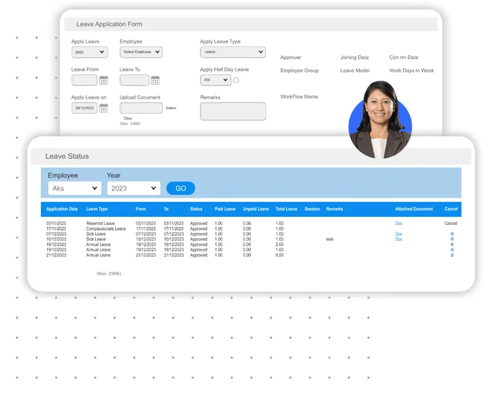Click Cancel on the Reservist Leave row
Screen dimensions: 503x399
pos(450,223)
